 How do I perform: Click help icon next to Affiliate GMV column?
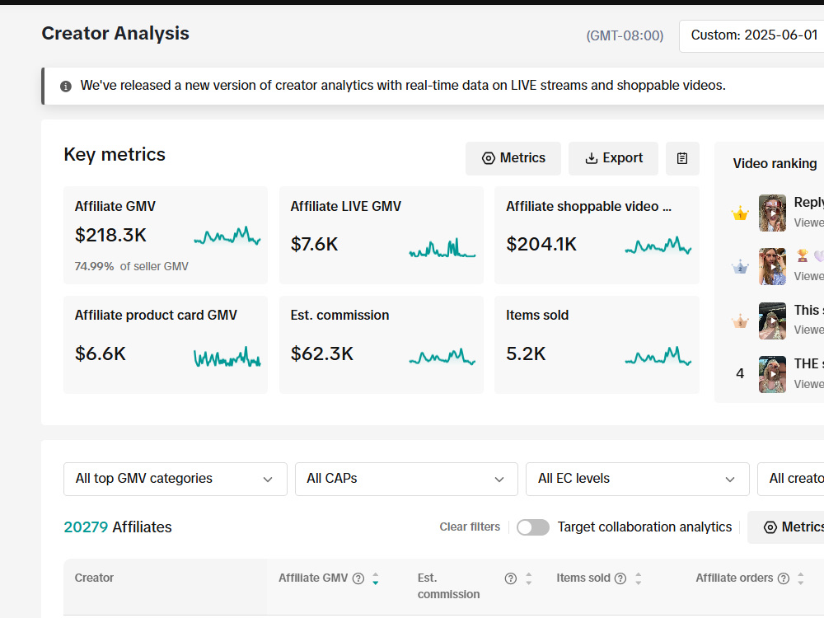(358, 578)
